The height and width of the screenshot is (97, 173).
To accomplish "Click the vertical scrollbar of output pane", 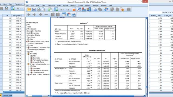I will [147, 56].
